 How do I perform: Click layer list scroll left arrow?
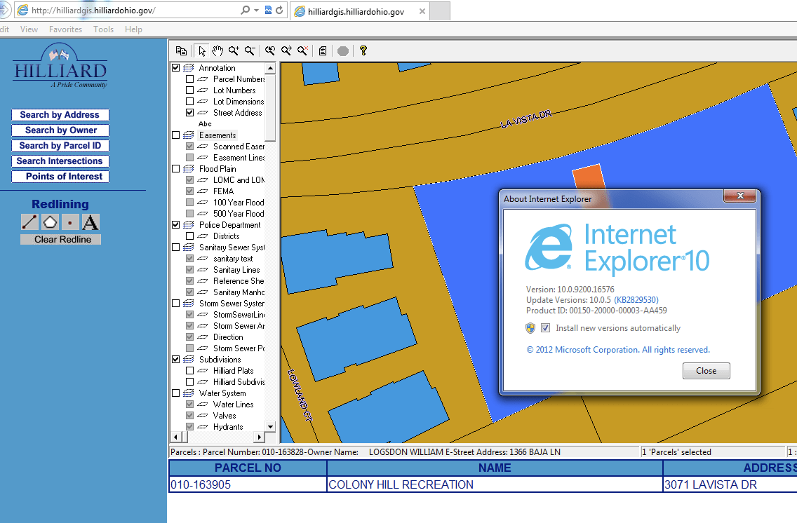(176, 437)
